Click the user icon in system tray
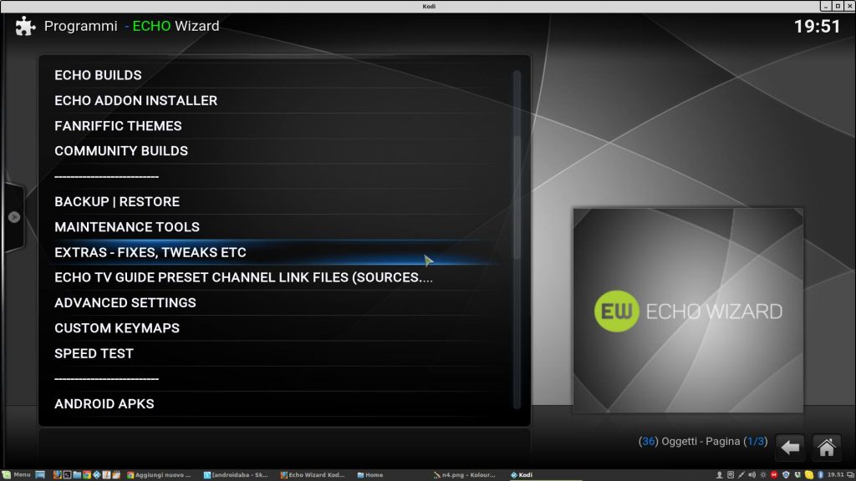Viewport: 856px width, 481px height. [x=720, y=475]
